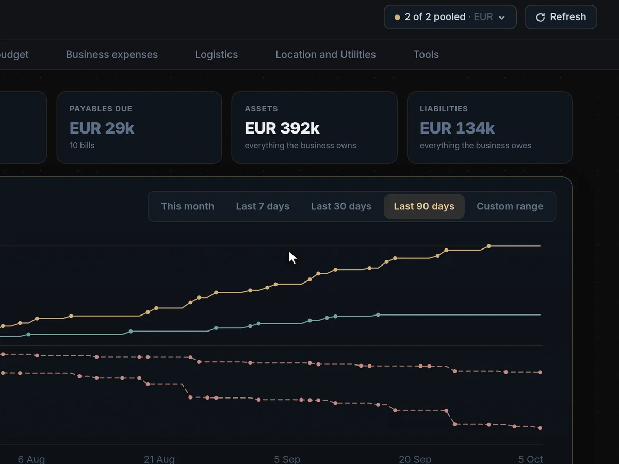Go to the Tools tab
This screenshot has width=619, height=464.
tap(426, 55)
